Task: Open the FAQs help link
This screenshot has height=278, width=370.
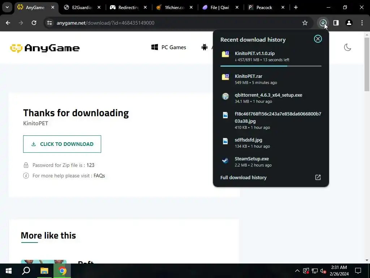Action: 99,176
